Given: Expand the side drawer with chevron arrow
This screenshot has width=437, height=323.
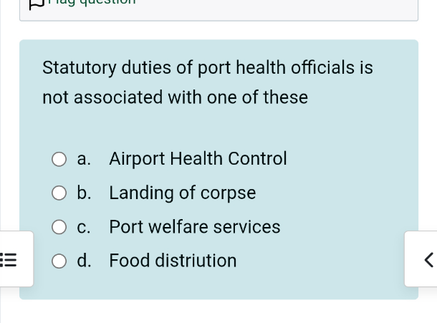Looking at the screenshot, I should coord(427,259).
